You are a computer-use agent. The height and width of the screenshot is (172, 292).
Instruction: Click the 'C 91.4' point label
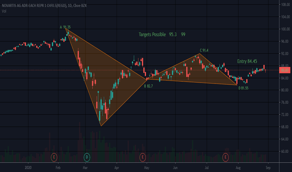pos(204,50)
